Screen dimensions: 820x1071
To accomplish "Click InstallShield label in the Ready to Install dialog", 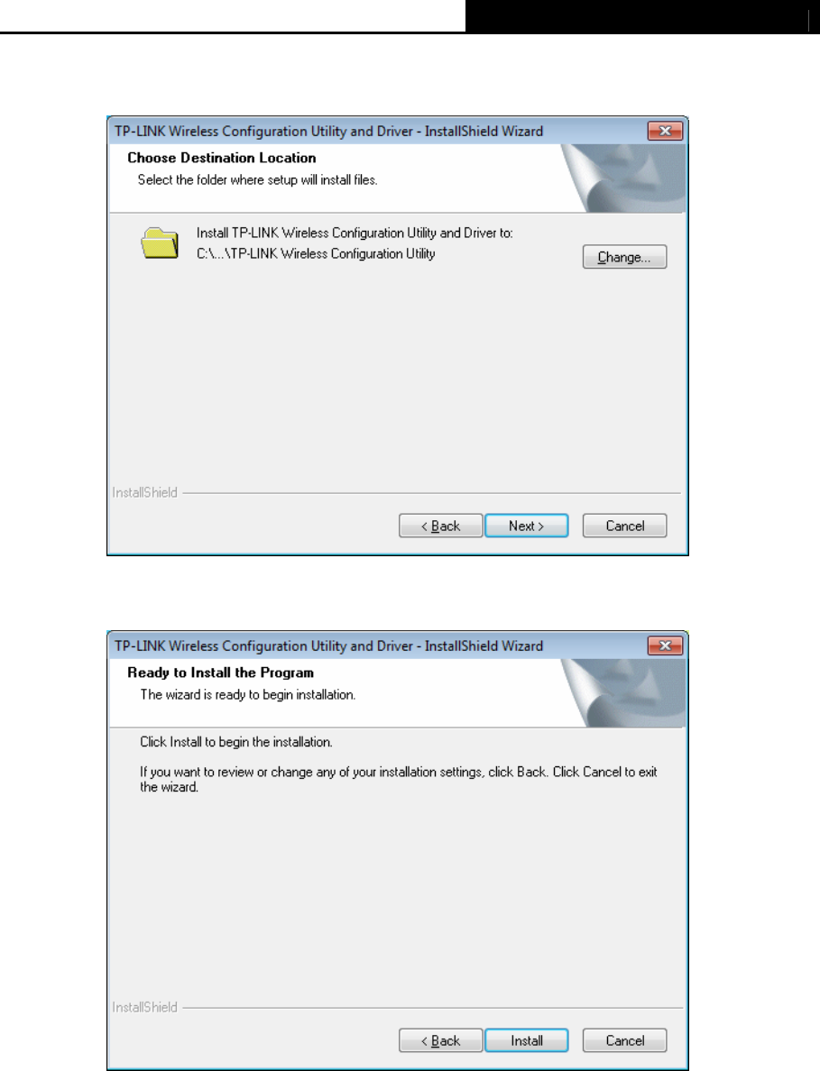I will click(x=145, y=1007).
